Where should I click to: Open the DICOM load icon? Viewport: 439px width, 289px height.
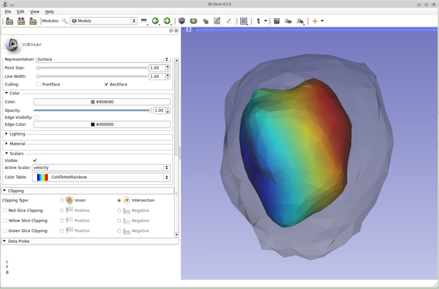[x=21, y=21]
